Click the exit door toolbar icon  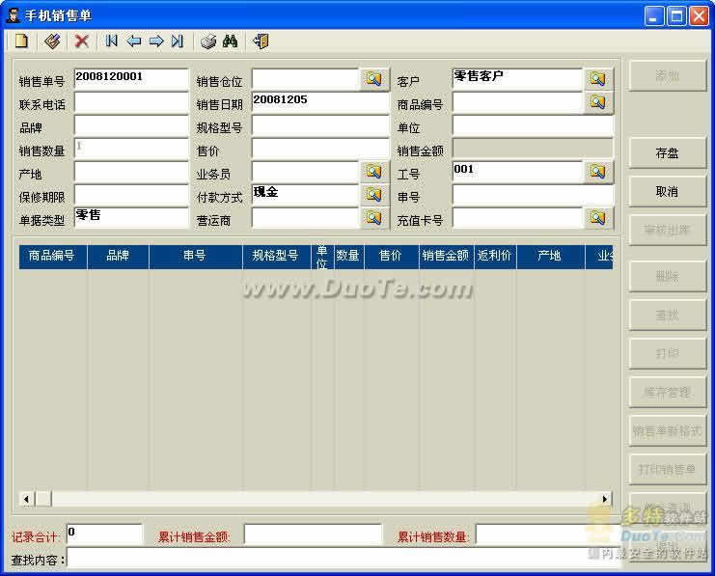click(x=261, y=41)
